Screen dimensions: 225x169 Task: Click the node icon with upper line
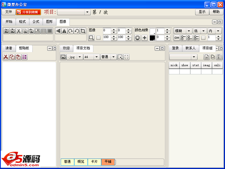click(x=183, y=38)
